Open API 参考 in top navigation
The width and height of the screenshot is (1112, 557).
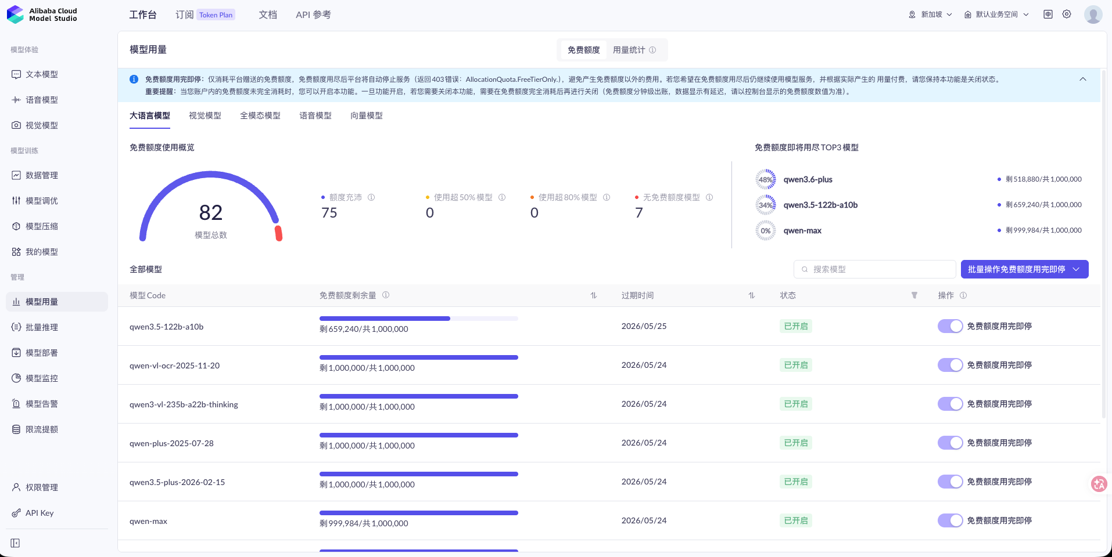pos(313,15)
